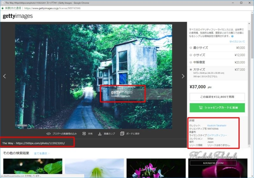Minimize the Chrome window
The width and height of the screenshot is (254, 178).
pyautogui.click(x=233, y=3)
